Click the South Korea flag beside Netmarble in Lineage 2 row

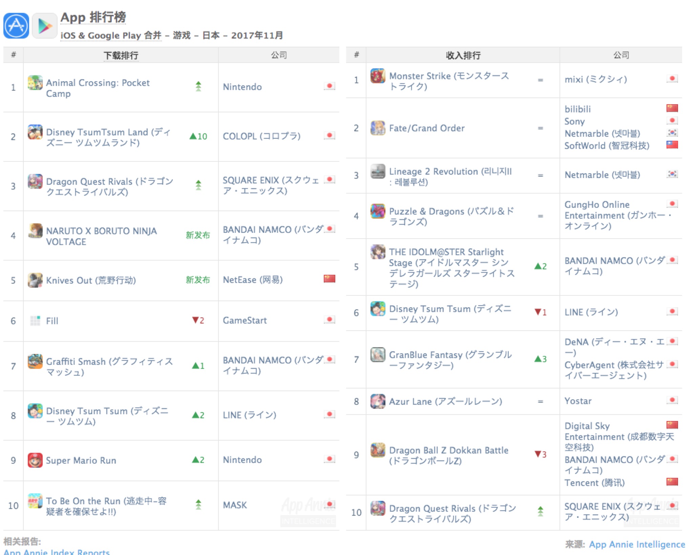click(x=672, y=174)
